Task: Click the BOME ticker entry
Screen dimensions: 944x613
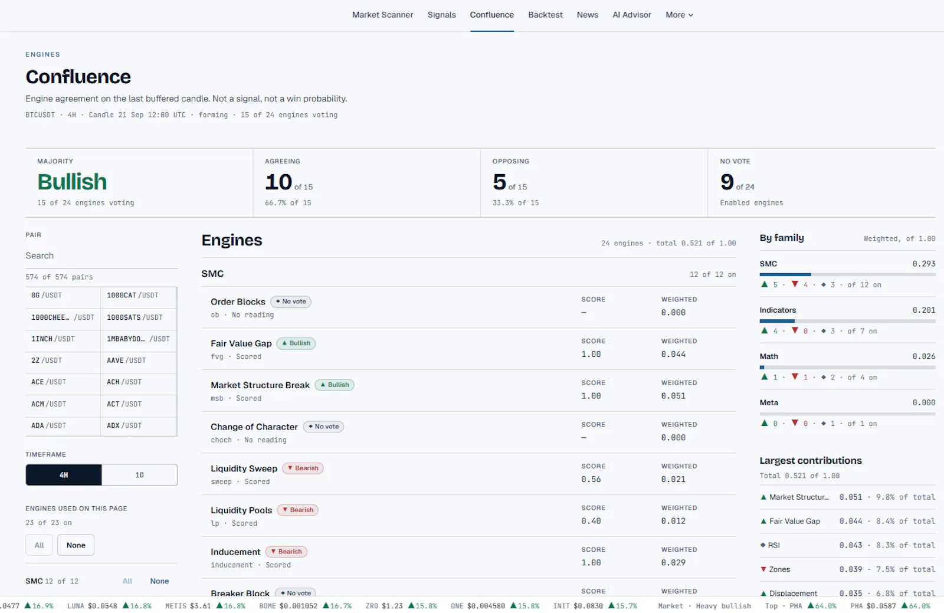Action: pos(306,606)
